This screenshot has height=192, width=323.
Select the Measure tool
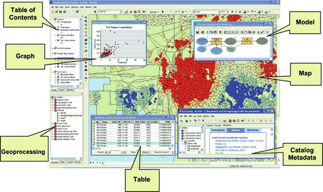86,78
